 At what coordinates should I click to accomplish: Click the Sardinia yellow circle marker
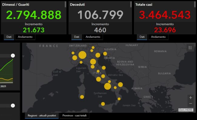click(x=82, y=97)
